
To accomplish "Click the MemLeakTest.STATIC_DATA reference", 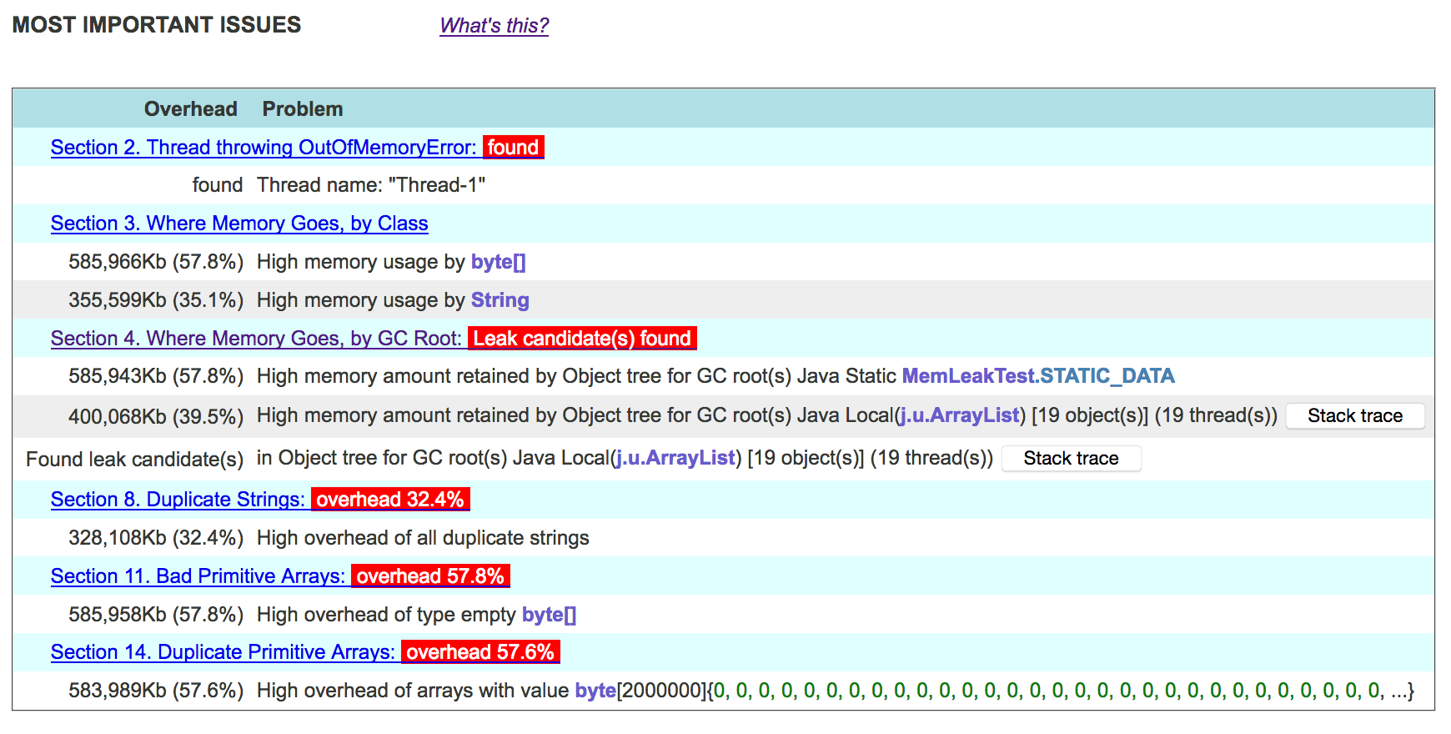I will (1037, 376).
